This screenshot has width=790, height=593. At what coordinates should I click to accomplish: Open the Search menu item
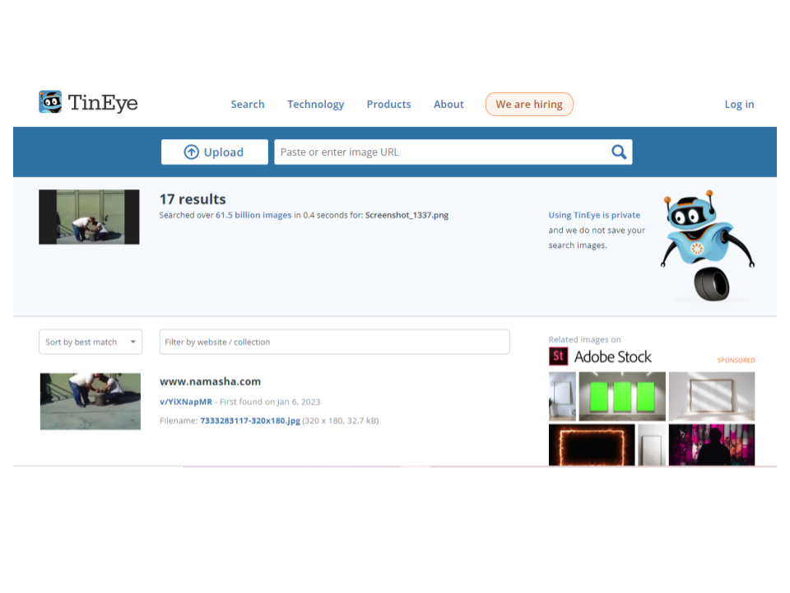247,105
